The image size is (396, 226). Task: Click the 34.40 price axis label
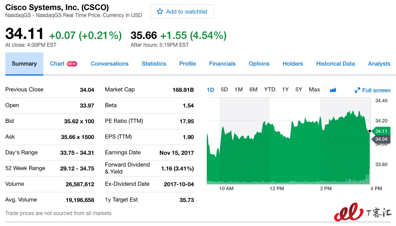[x=381, y=101]
